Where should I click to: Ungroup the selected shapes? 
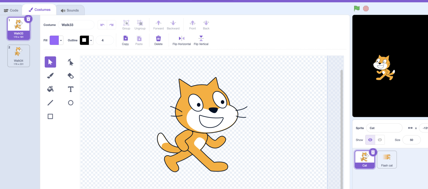tap(140, 25)
